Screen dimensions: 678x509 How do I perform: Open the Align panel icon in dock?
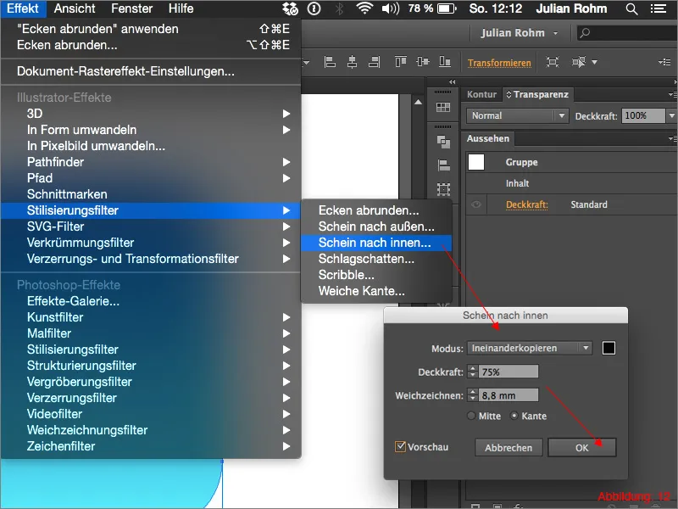pyautogui.click(x=443, y=165)
